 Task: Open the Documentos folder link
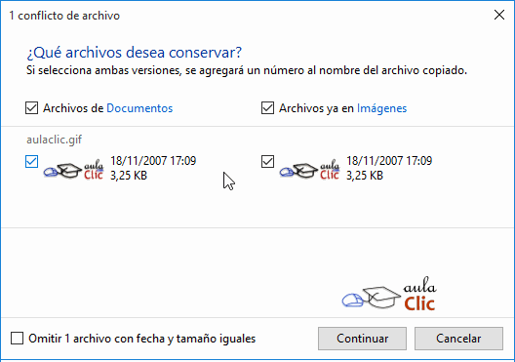click(x=139, y=108)
